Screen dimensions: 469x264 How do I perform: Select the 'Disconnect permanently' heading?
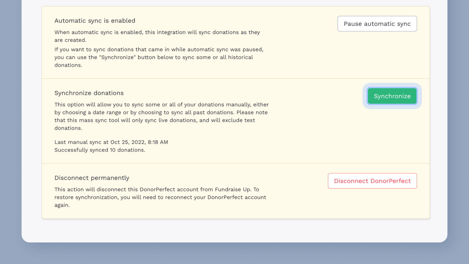click(x=92, y=178)
